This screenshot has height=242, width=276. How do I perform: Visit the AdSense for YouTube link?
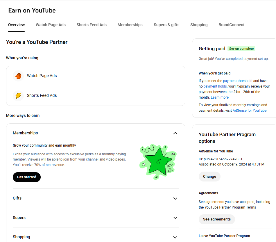click(249, 111)
